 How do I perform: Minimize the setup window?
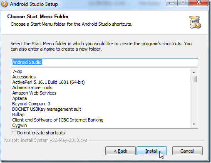click(172, 3)
